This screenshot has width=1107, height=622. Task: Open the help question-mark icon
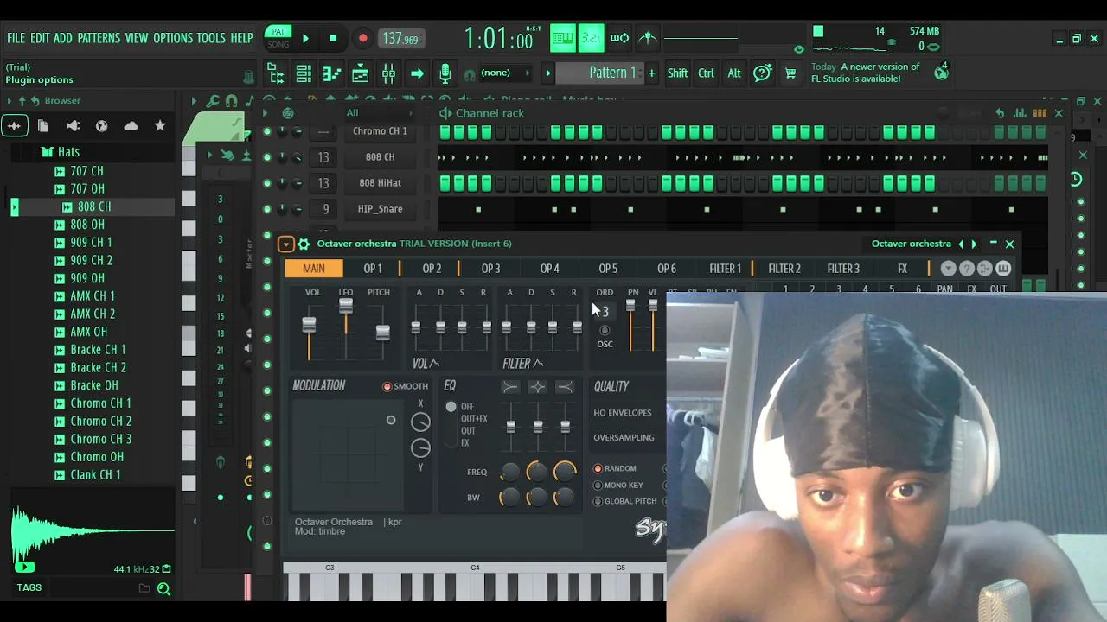762,73
